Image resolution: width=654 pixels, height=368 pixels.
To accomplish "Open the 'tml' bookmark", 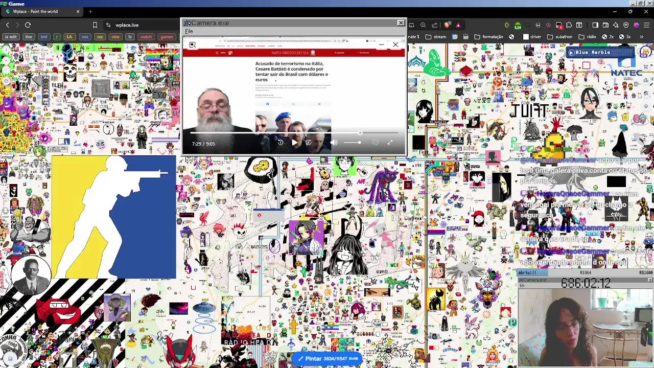I will coord(44,37).
